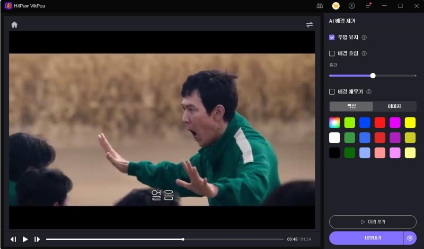The width and height of the screenshot is (424, 249).
Task: Open the main menu list icon
Action: [368, 6]
